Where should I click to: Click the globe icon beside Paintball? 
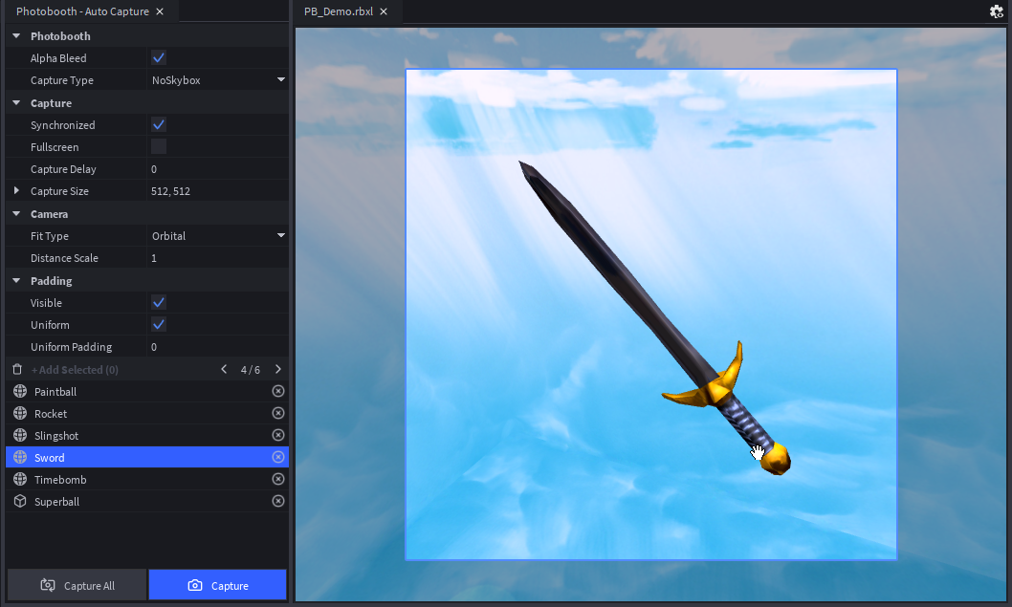click(x=20, y=392)
